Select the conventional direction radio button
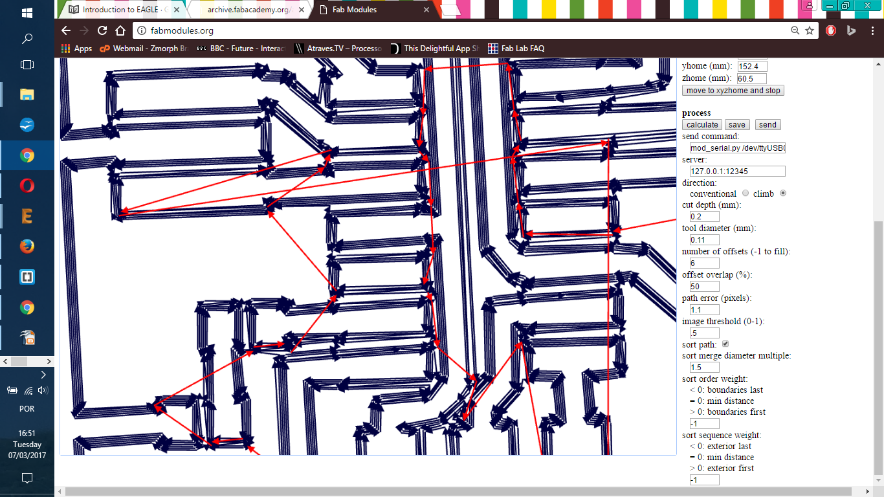 pos(746,193)
